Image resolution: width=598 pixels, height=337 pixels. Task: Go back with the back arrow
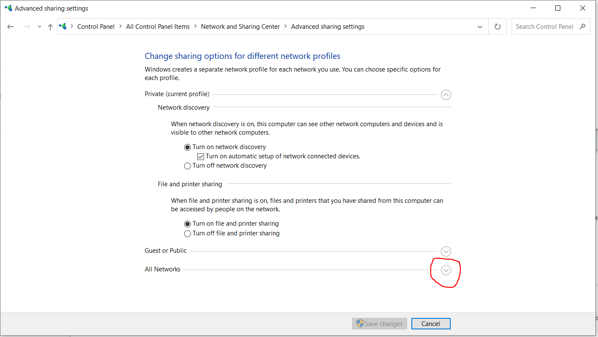[x=11, y=27]
